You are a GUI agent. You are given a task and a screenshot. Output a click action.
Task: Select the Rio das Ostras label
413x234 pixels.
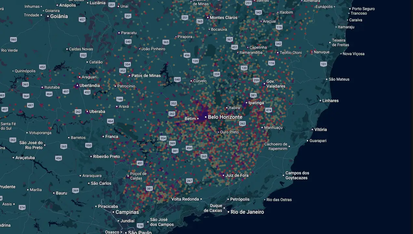pos(279,200)
